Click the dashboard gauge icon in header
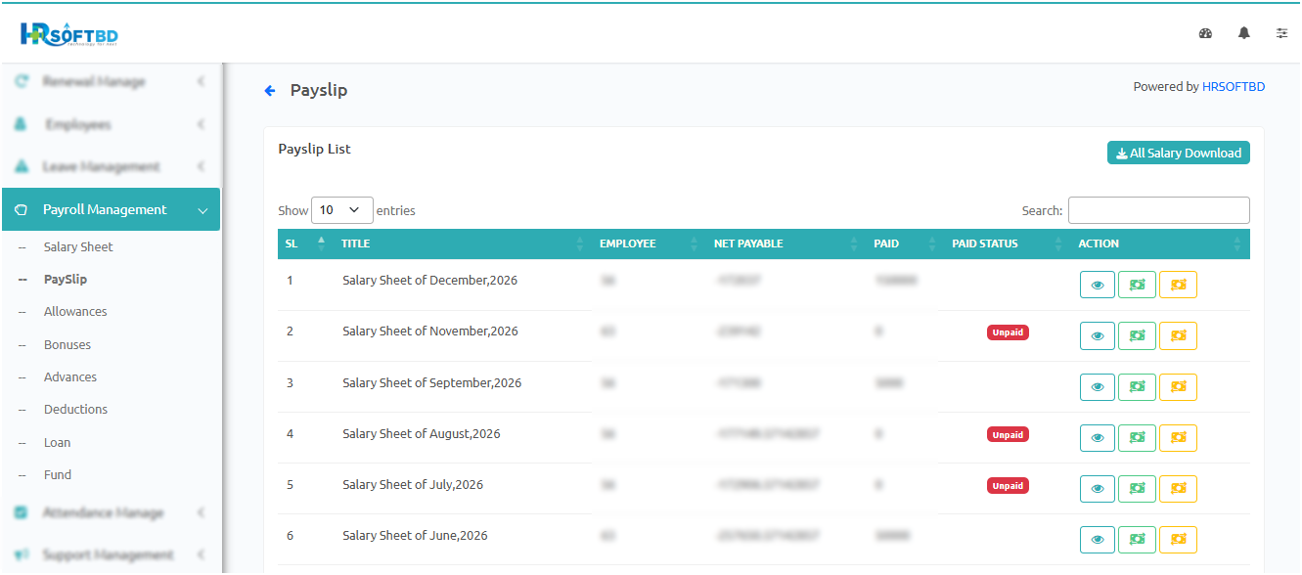This screenshot has height=575, width=1302. coord(1205,33)
